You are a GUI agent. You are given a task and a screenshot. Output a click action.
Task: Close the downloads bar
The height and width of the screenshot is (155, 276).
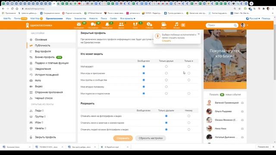[273, 147]
